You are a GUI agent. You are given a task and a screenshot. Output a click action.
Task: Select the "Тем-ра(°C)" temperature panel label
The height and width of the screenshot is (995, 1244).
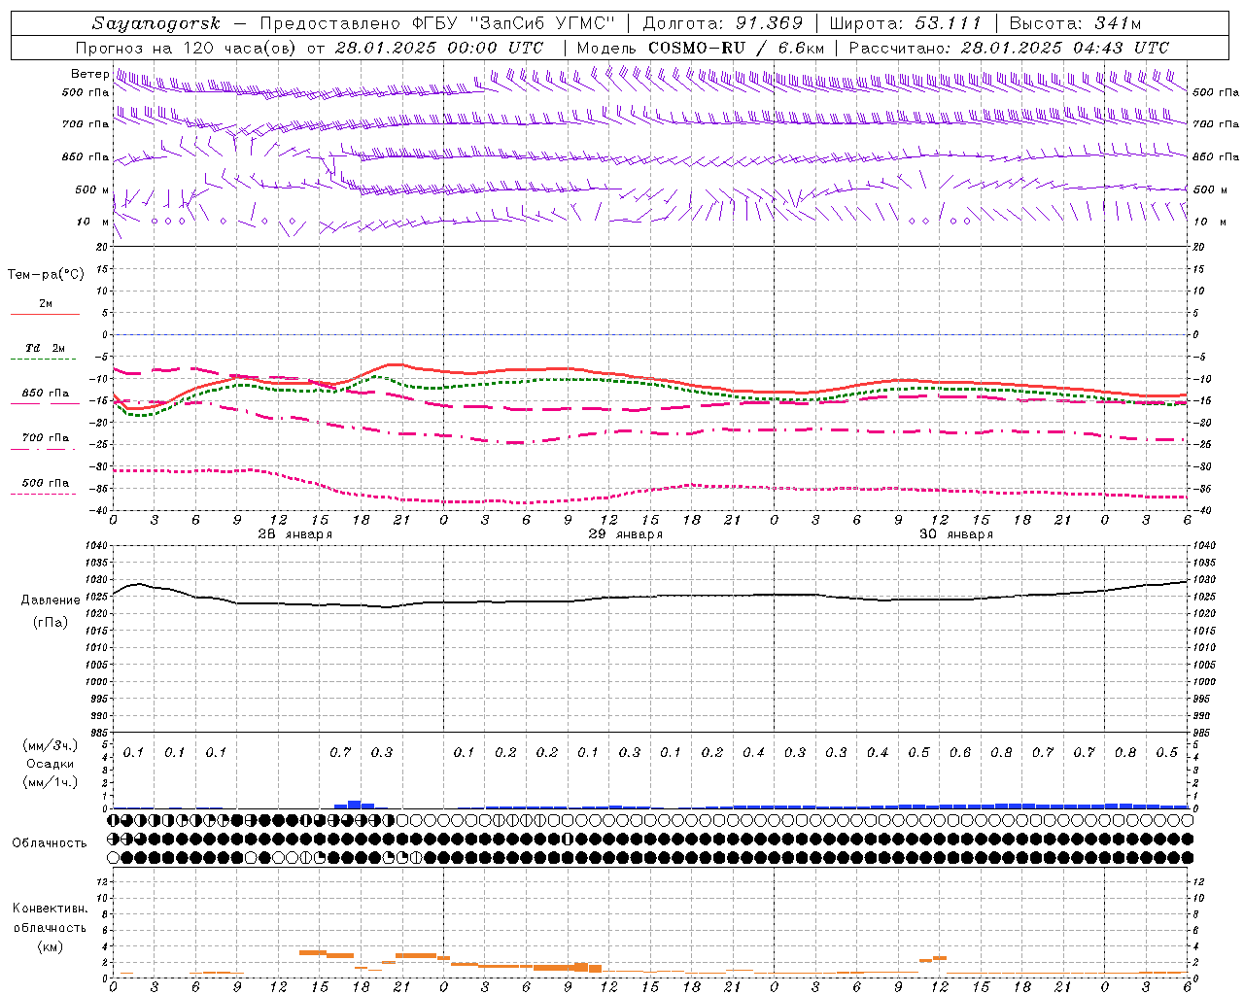[x=46, y=275]
